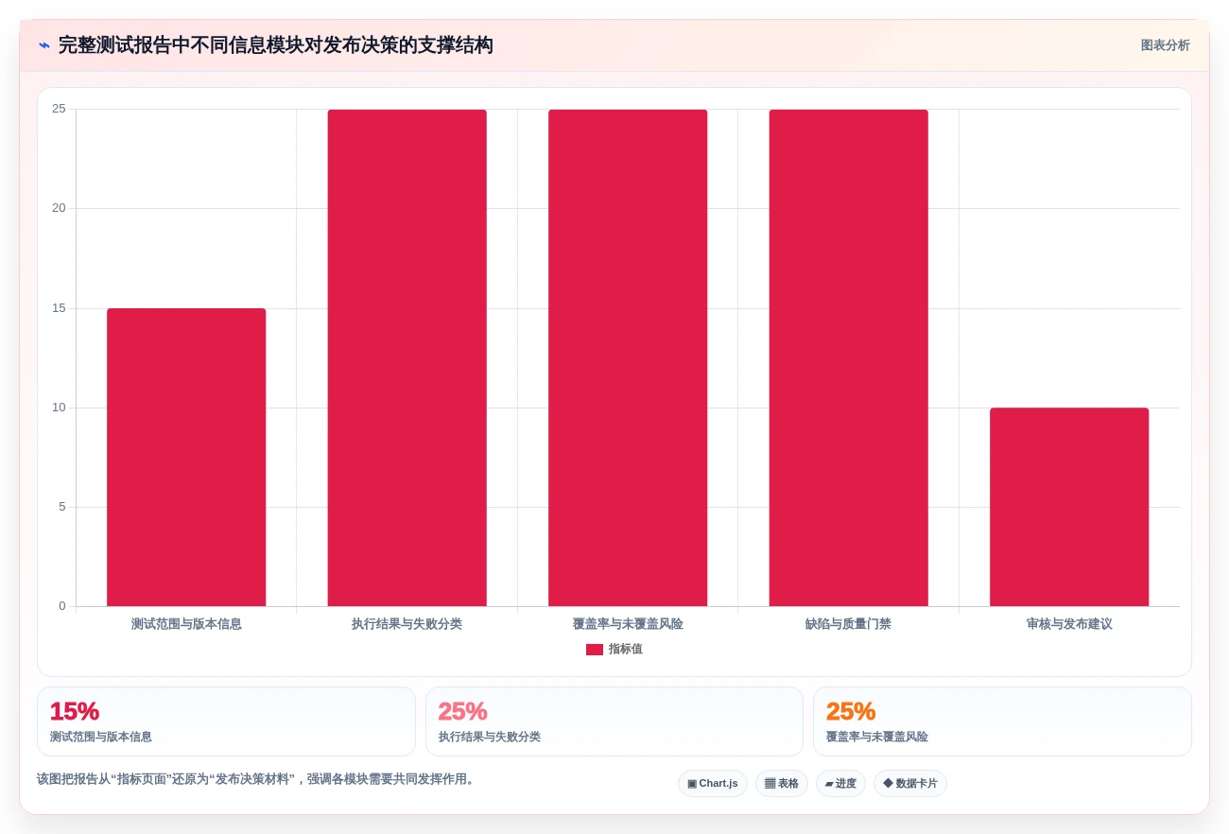Click the x-axis label 覆盖率与未覆盖风险
Image resolution: width=1229 pixels, height=834 pixels.
pyautogui.click(x=628, y=624)
